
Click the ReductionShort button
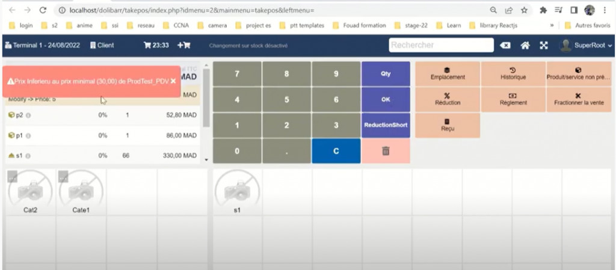coord(386,125)
